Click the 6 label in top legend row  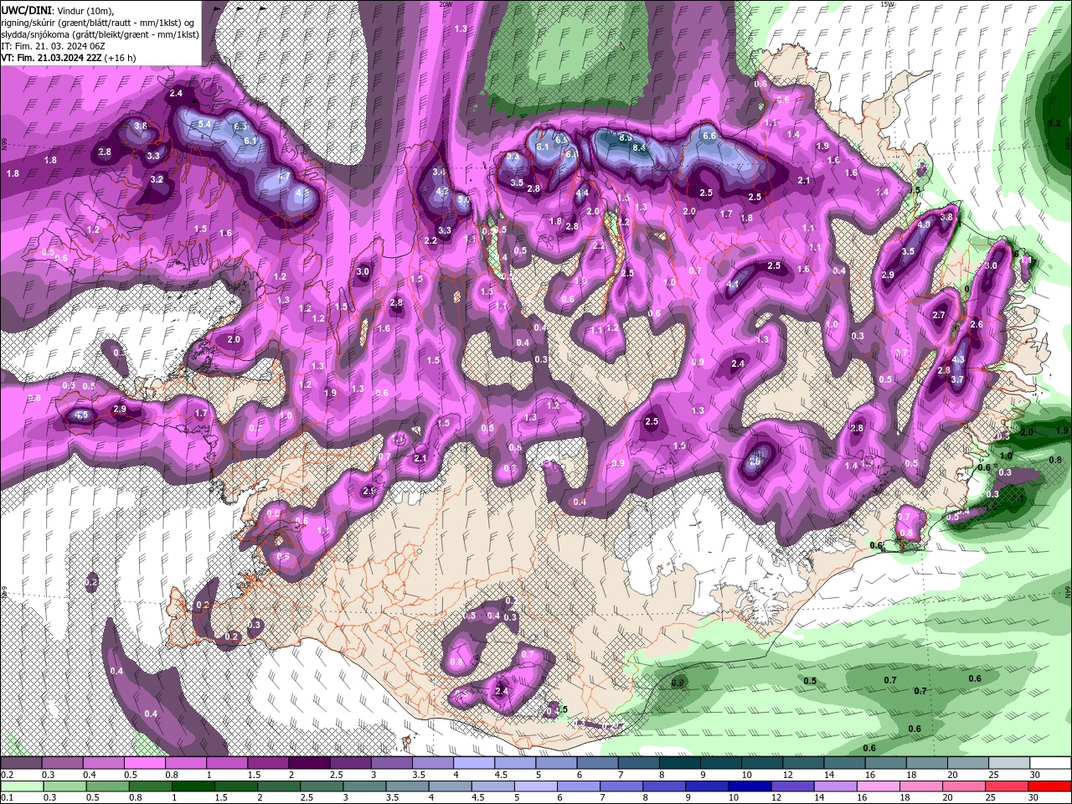coord(579,775)
